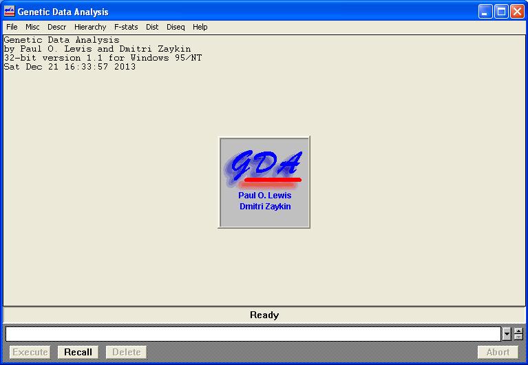
Task: Expand the F-stats menu
Action: (x=126, y=27)
